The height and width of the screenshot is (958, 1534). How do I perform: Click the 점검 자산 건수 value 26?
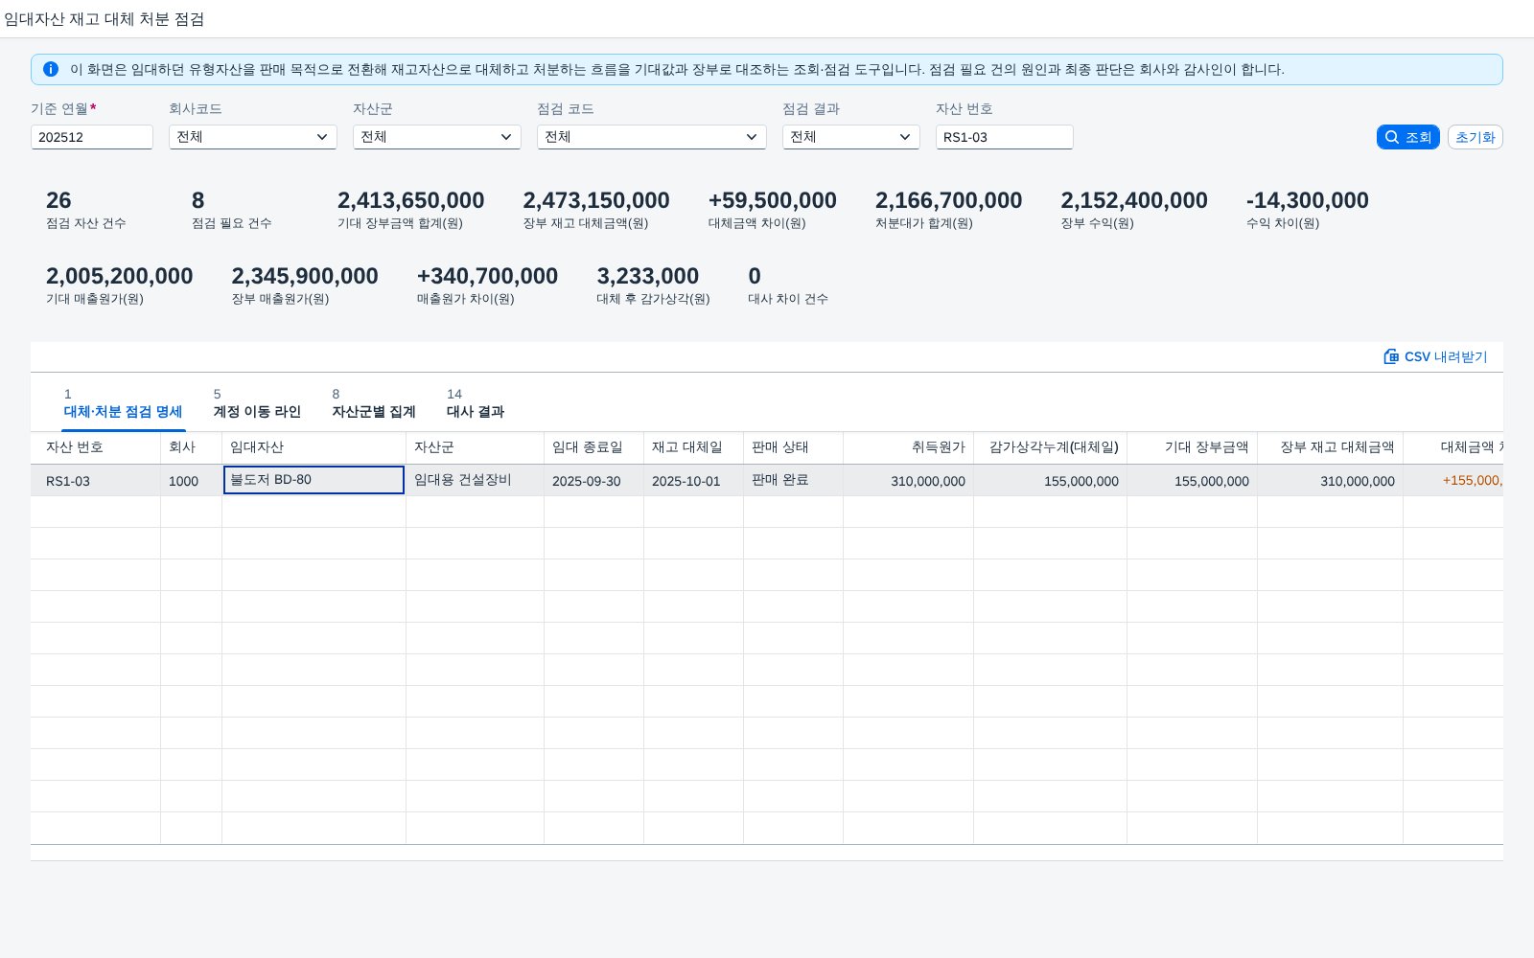(x=58, y=200)
